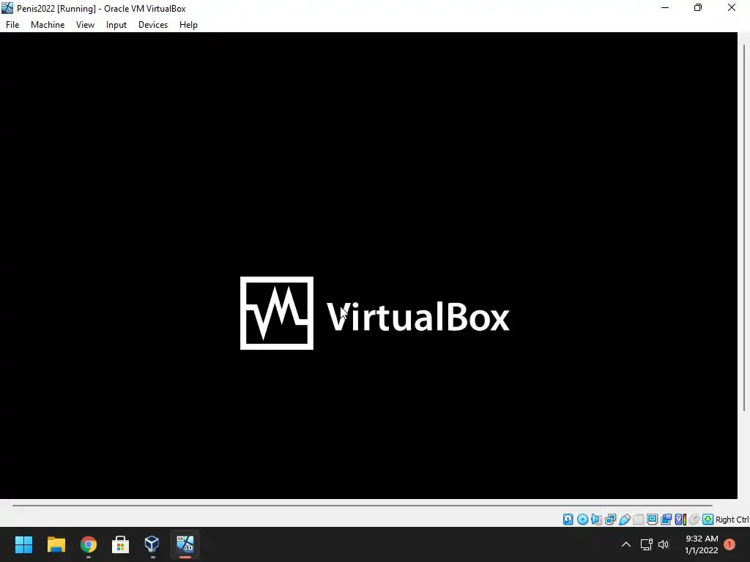Click the horizontal scrollbar below the VM display
This screenshot has height=562, width=750.
(x=362, y=505)
